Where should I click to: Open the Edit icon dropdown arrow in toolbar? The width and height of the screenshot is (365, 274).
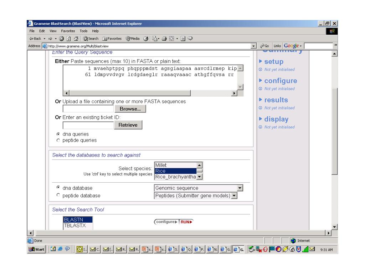[177, 39]
